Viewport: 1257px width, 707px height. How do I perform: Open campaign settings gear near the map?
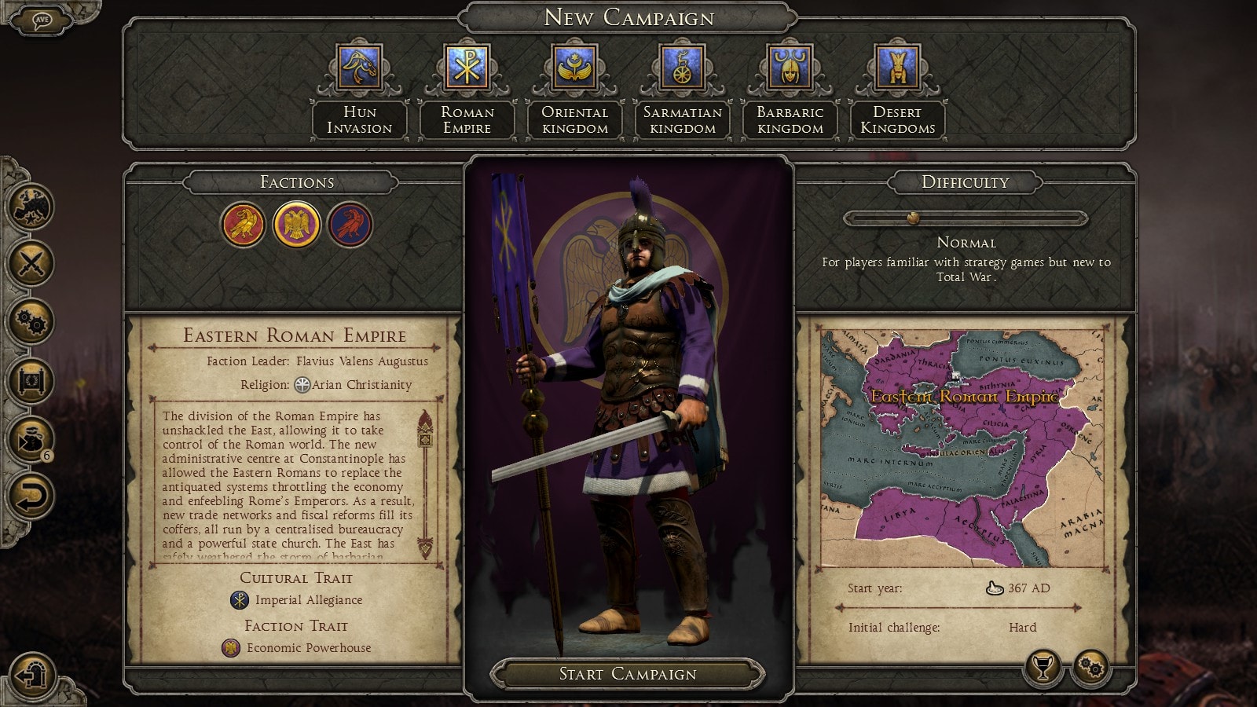(1091, 668)
